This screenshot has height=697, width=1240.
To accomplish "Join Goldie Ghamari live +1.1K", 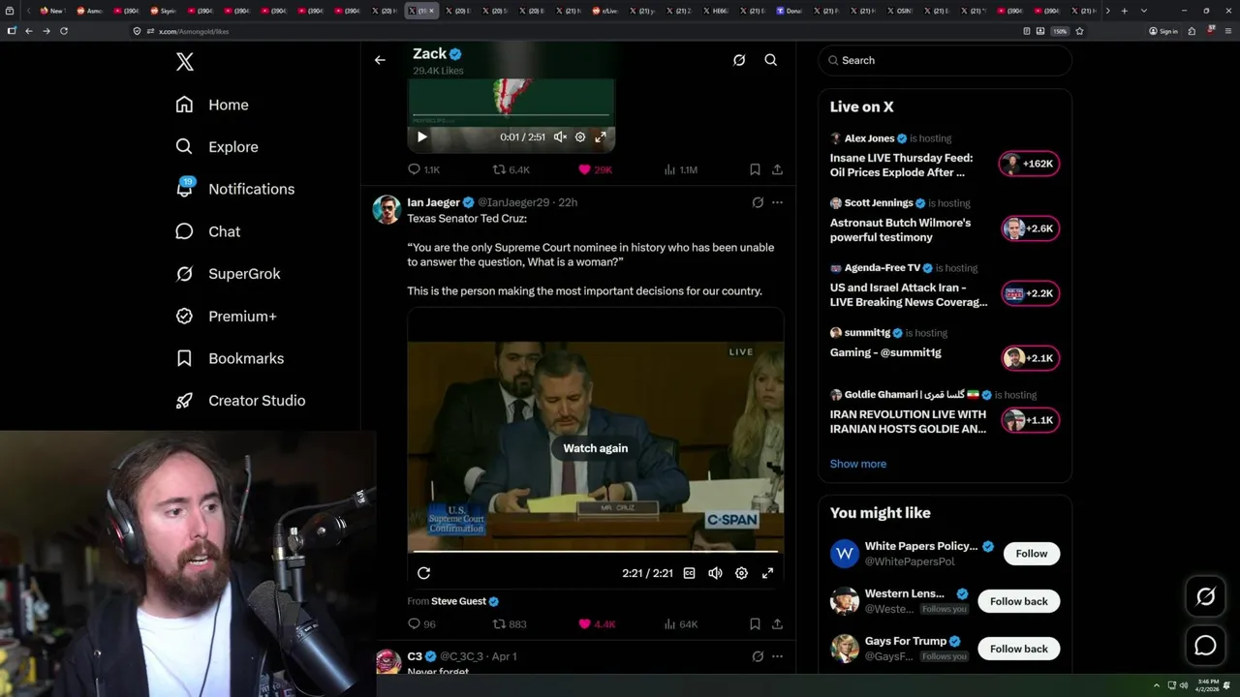I will (x=1029, y=420).
